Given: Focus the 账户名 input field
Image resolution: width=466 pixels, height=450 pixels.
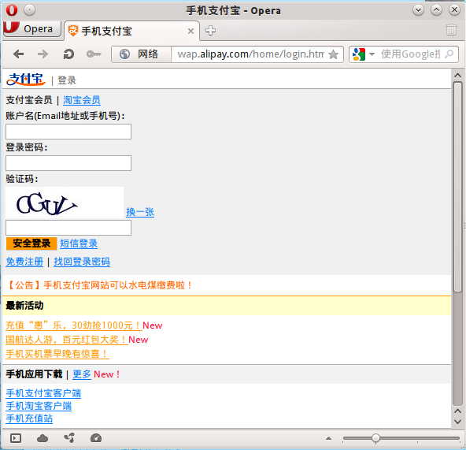Looking at the screenshot, I should [x=68, y=132].
